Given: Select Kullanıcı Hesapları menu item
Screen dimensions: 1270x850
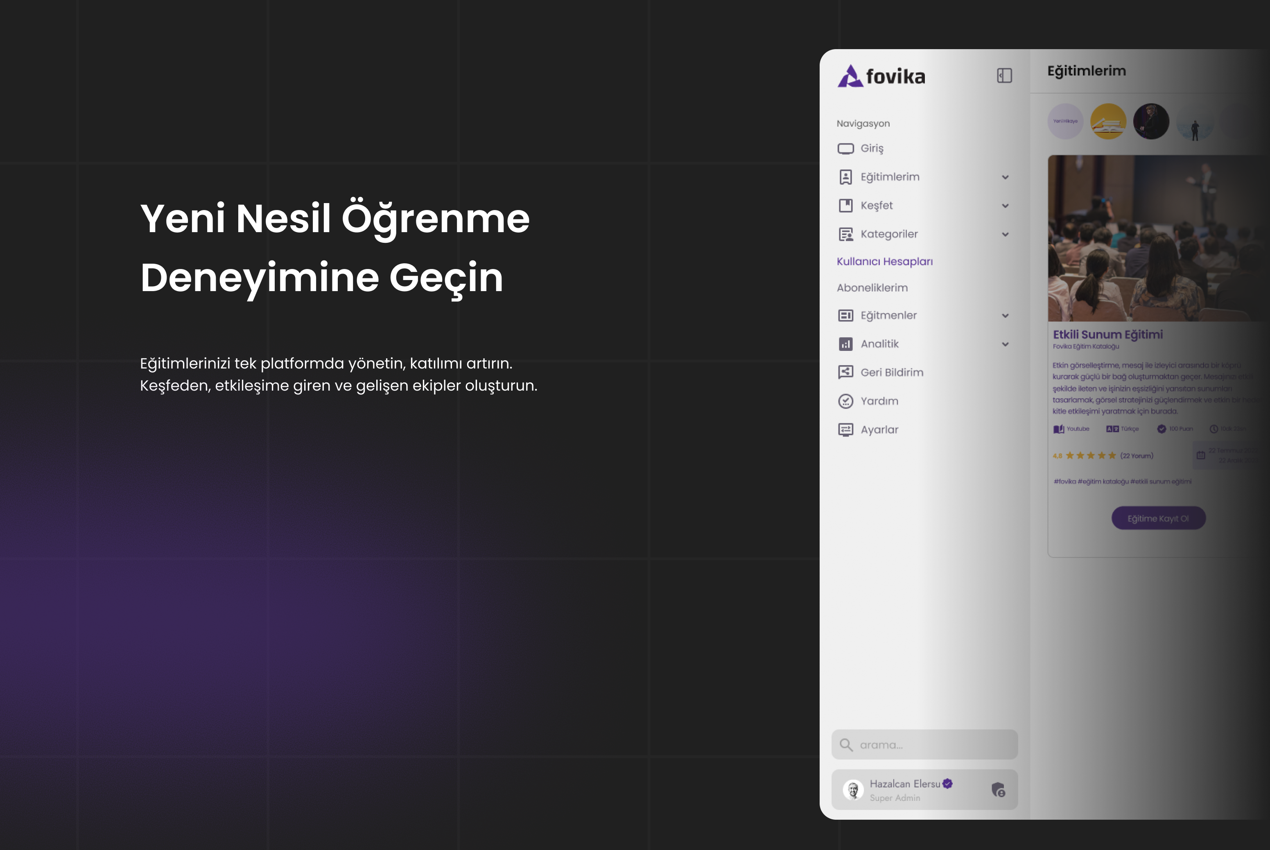Looking at the screenshot, I should (x=884, y=261).
